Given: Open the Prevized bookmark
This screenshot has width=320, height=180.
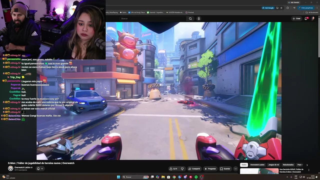Looking at the screenshot, I should pos(189,12).
